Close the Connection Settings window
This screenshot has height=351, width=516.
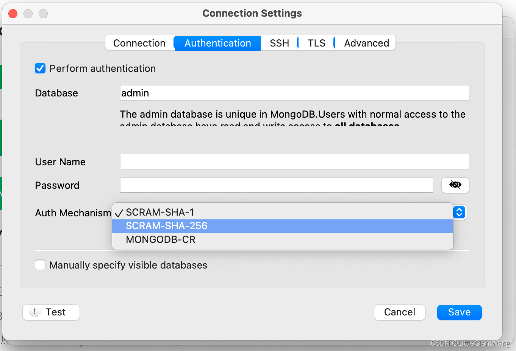tap(13, 14)
